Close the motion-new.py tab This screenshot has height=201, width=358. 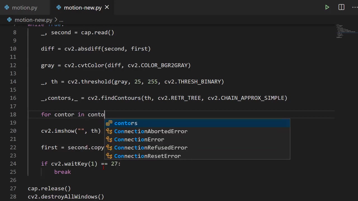107,8
